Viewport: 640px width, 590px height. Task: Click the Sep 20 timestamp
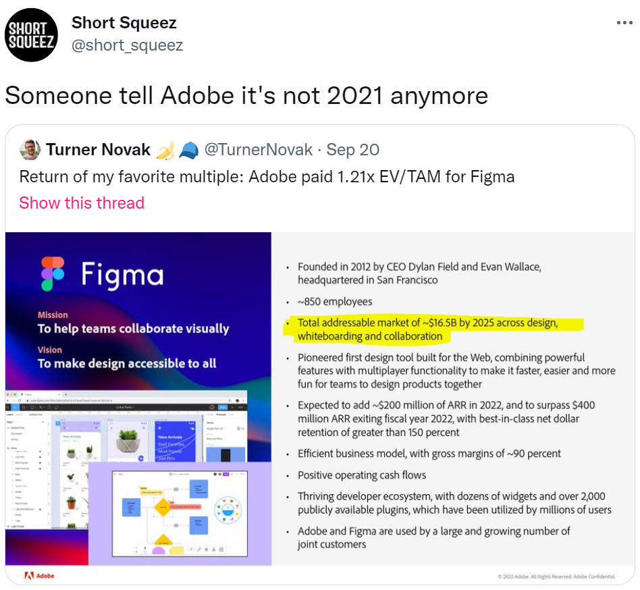[x=352, y=150]
